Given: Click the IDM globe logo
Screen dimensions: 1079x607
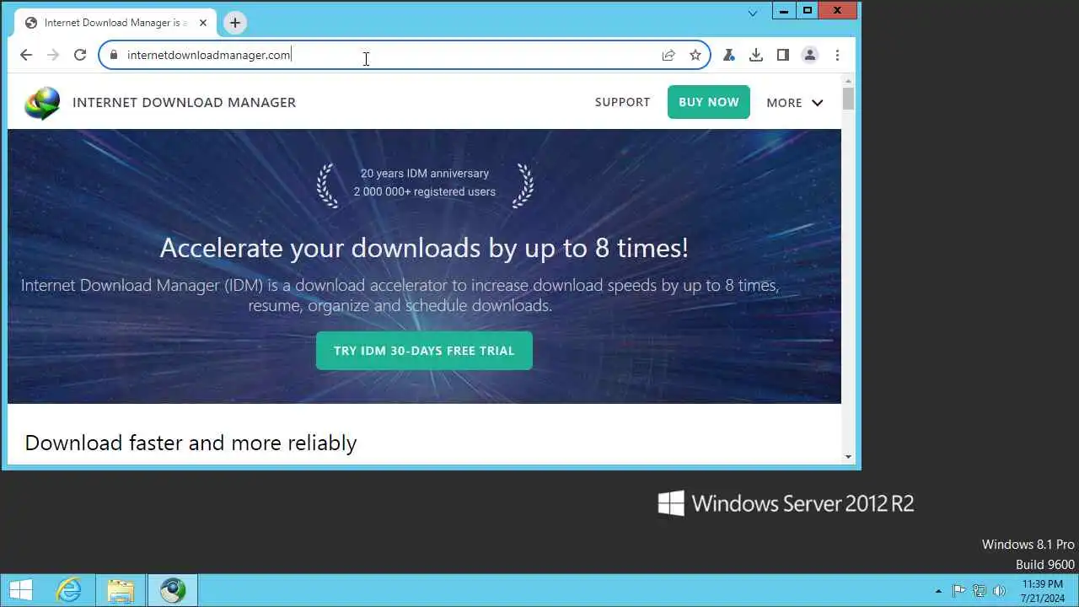Looking at the screenshot, I should click(42, 103).
